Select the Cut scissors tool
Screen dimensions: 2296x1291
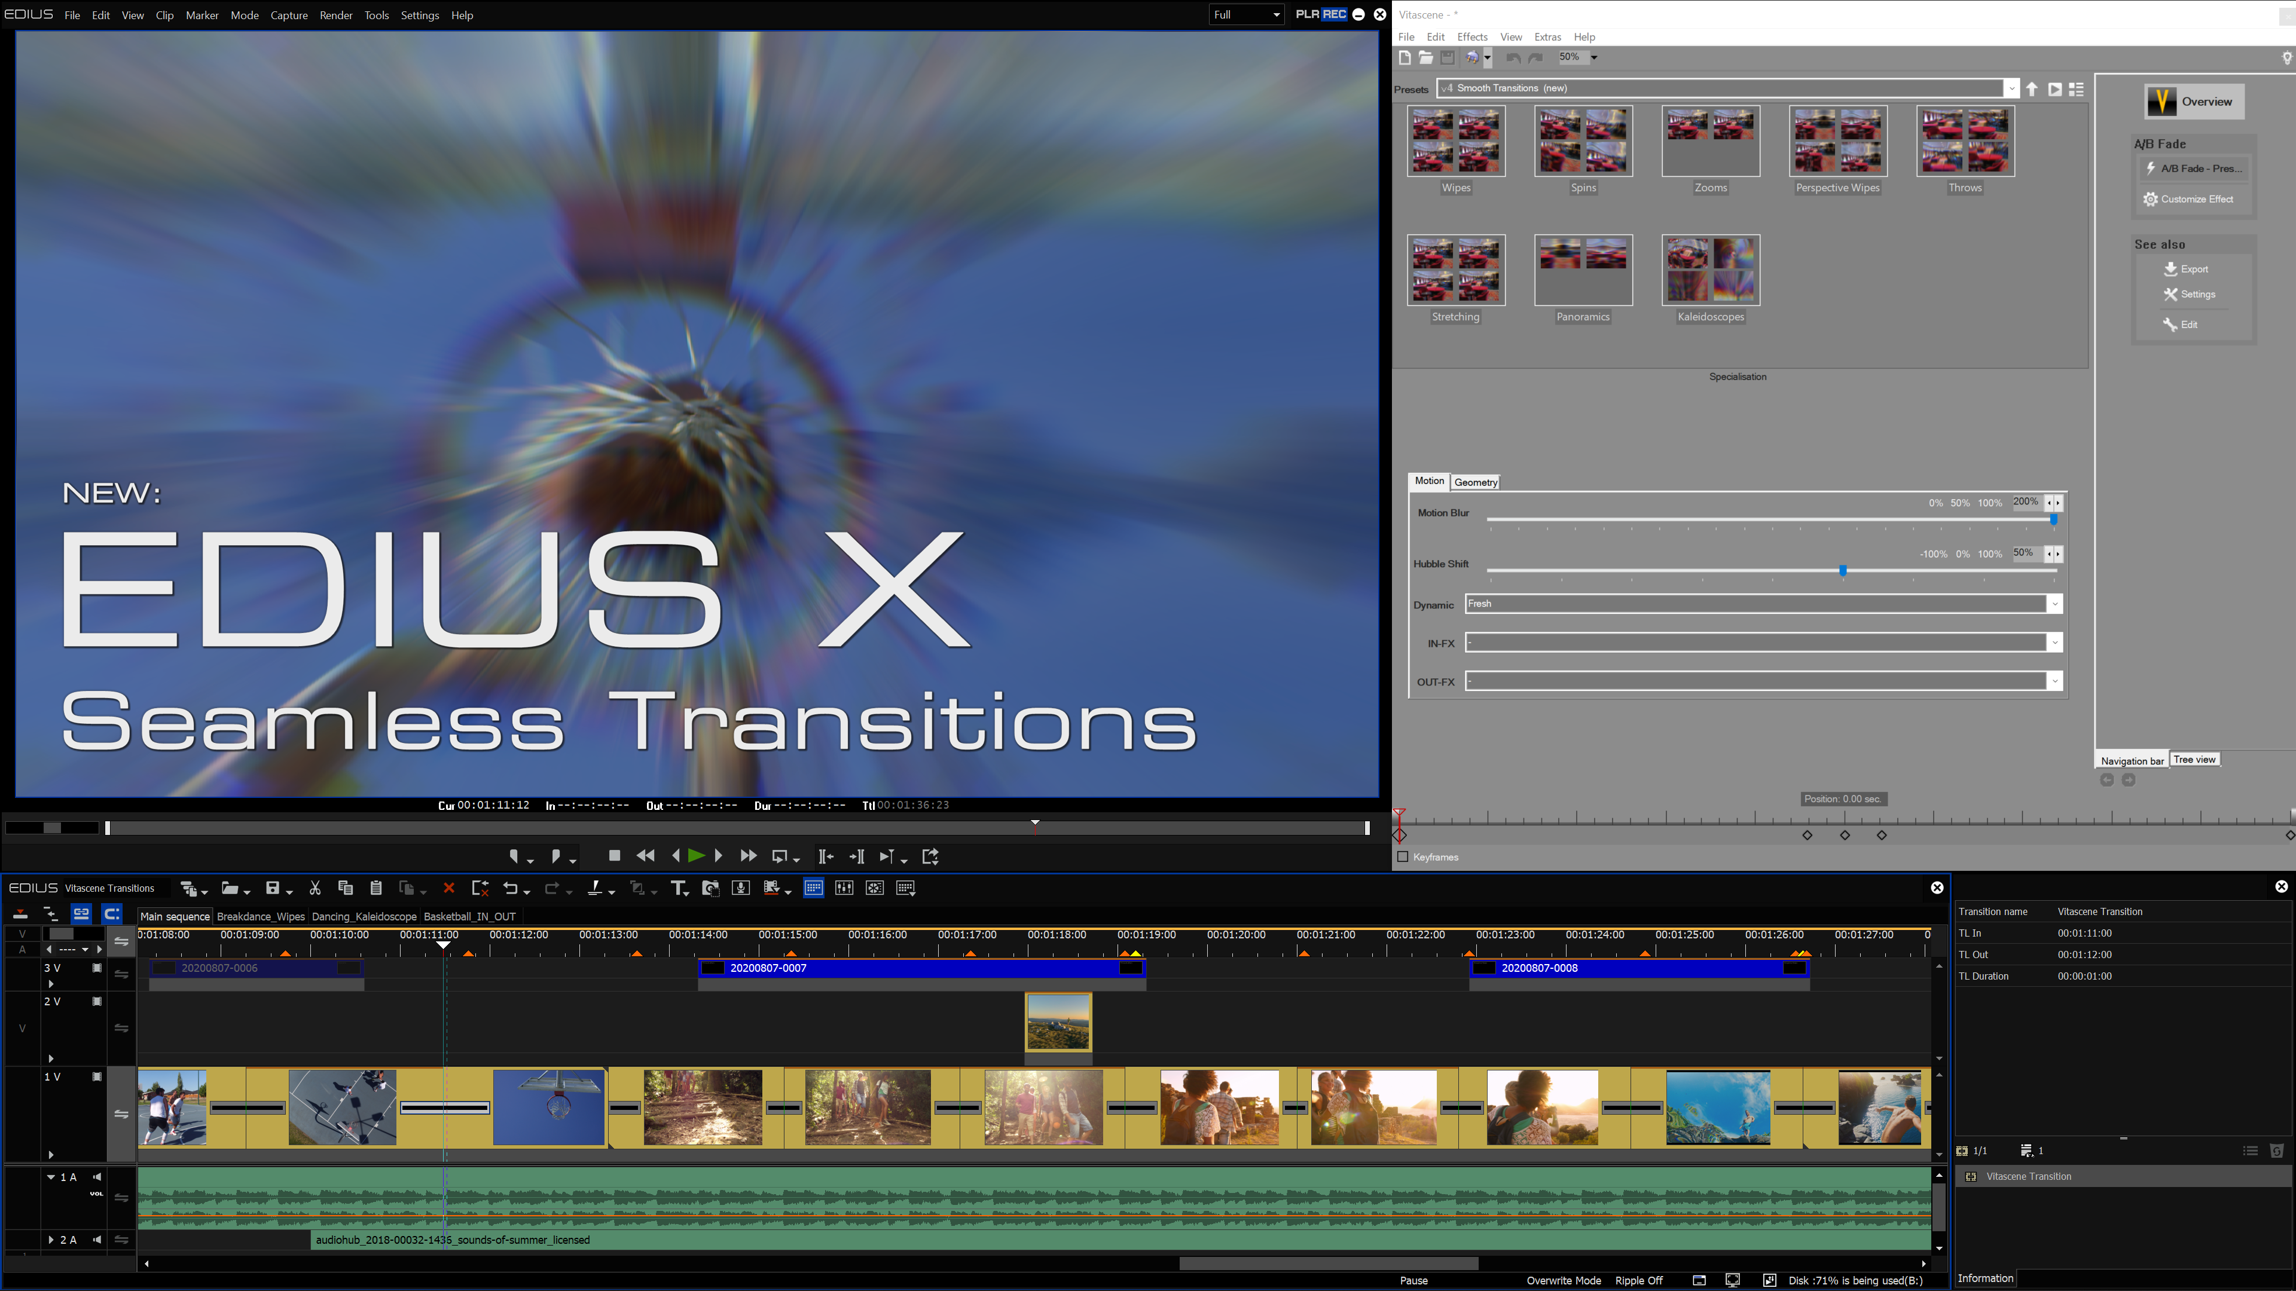(315, 888)
